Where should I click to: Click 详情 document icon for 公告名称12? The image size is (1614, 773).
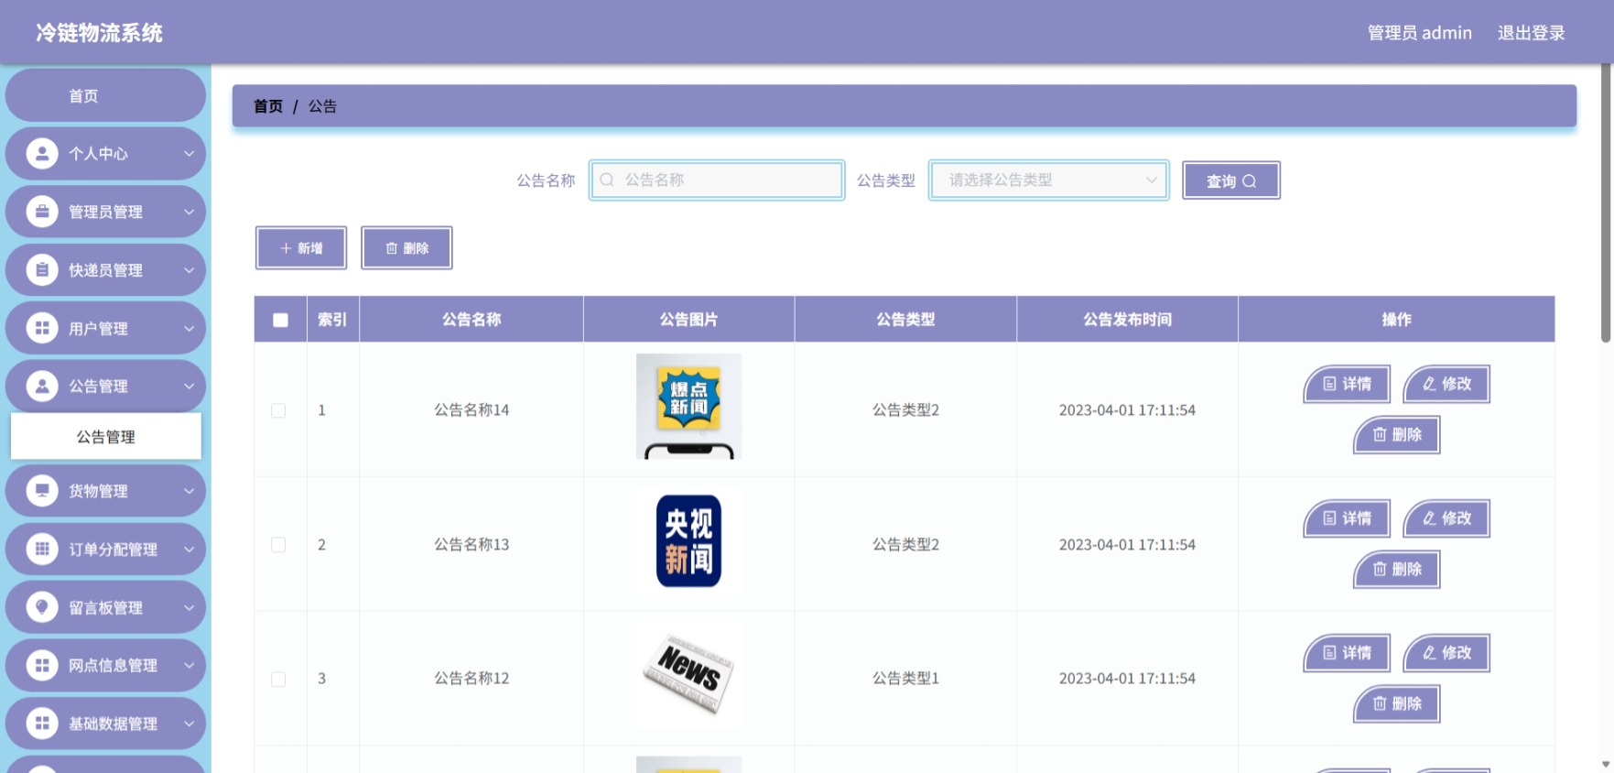tap(1330, 653)
